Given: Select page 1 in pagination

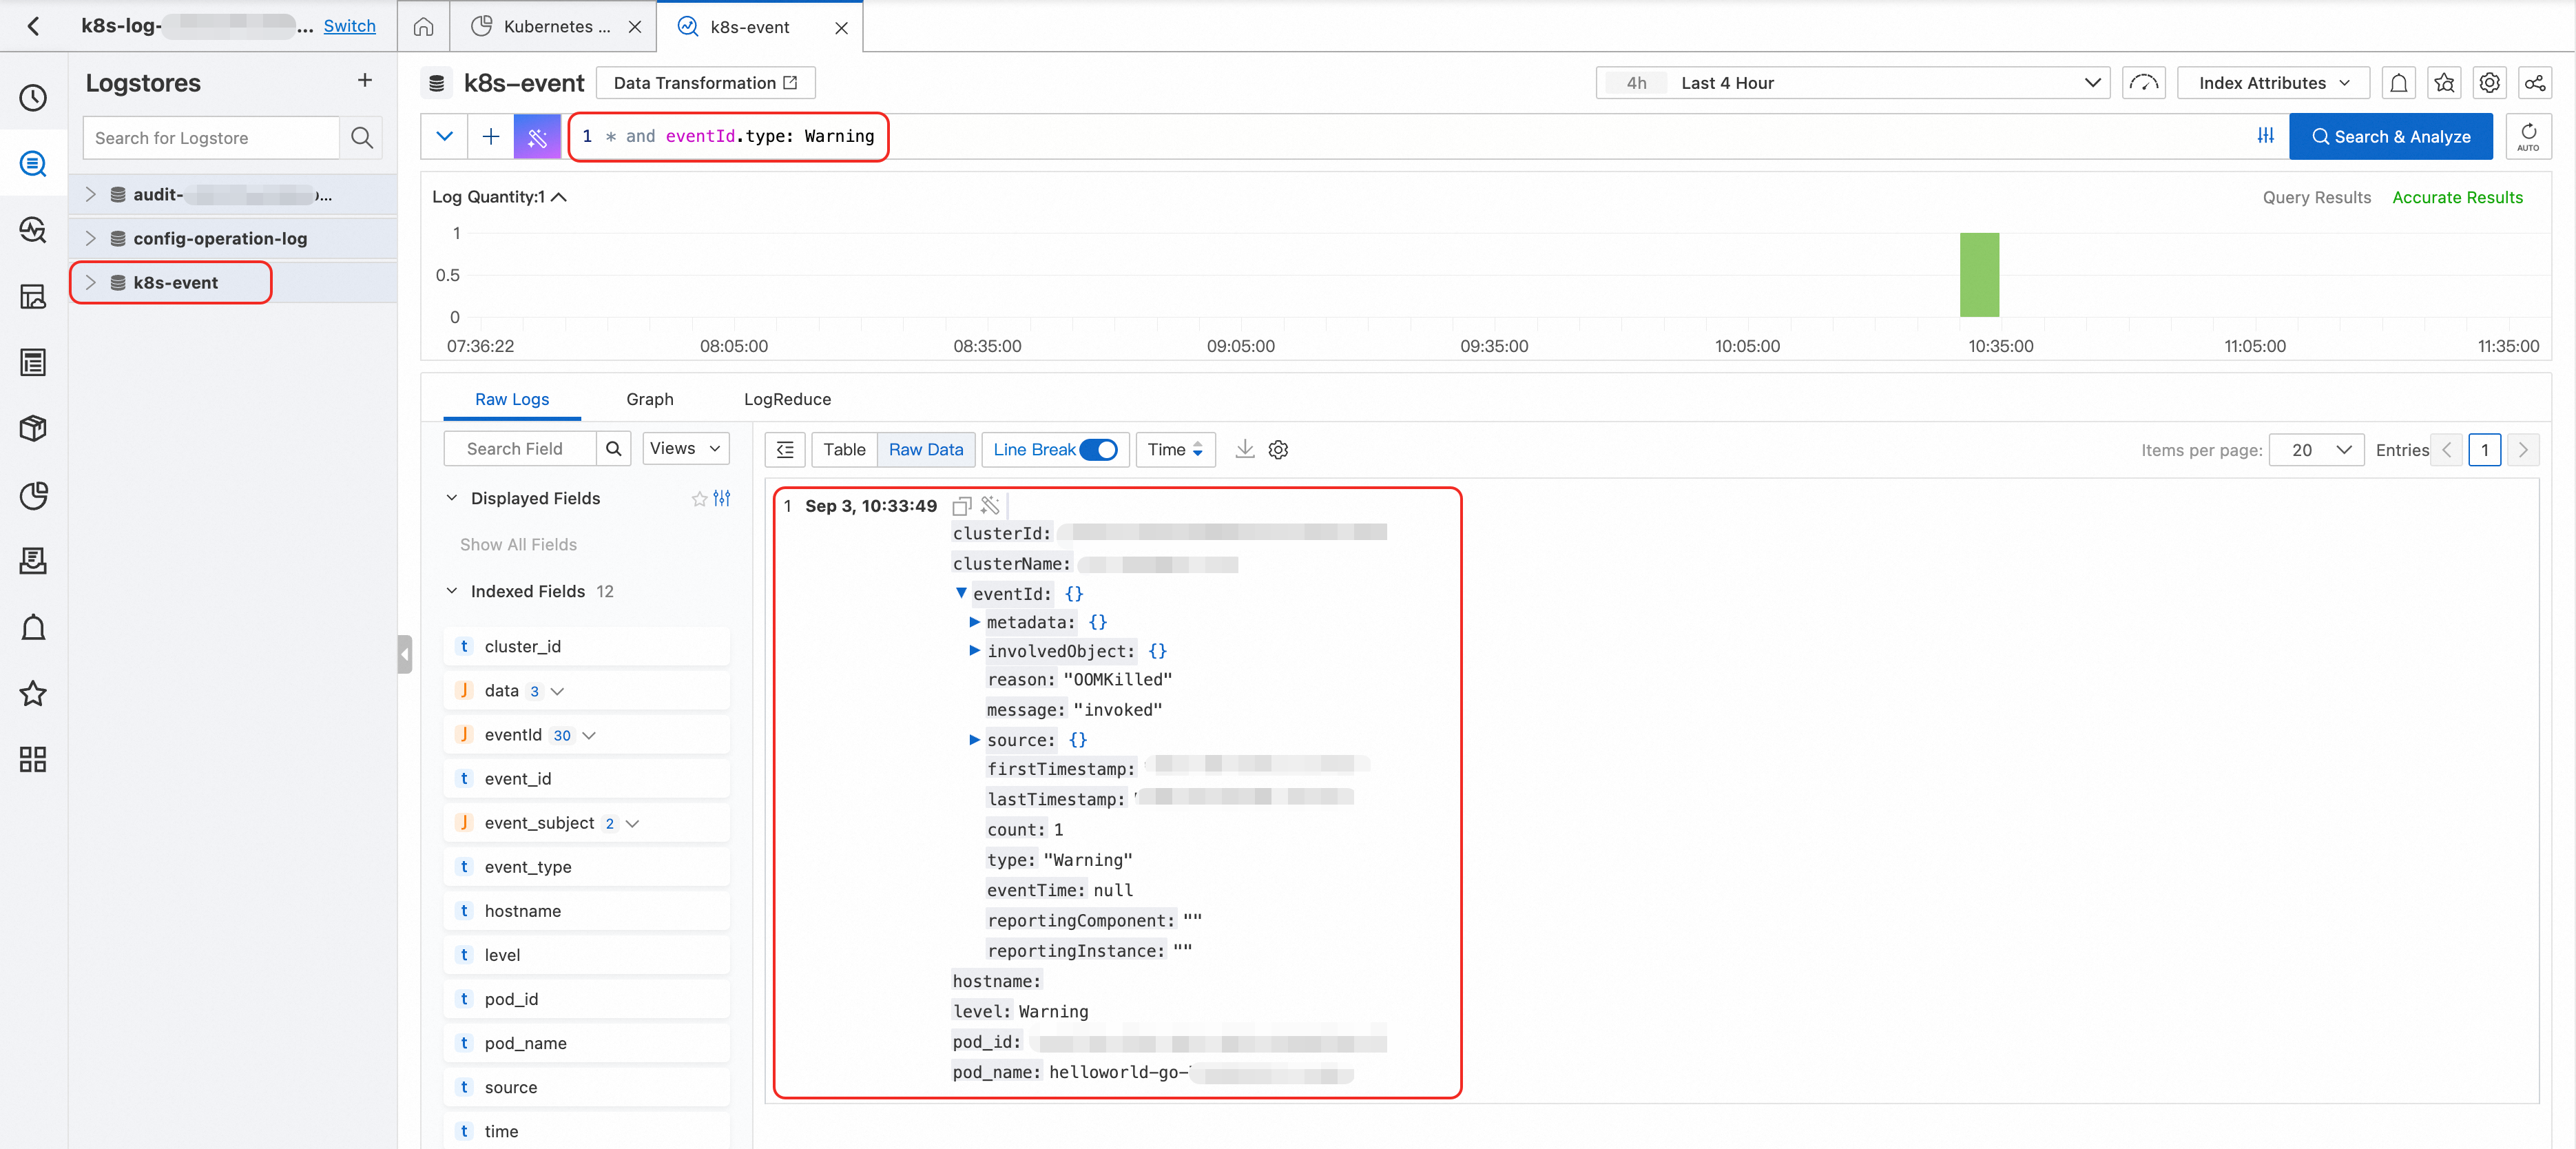Looking at the screenshot, I should point(2485,450).
